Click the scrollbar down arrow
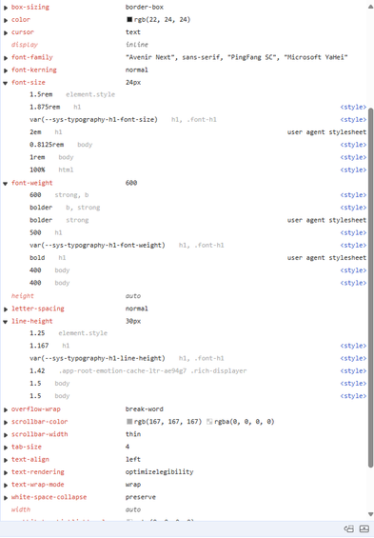Image resolution: width=374 pixels, height=538 pixels. click(370, 514)
